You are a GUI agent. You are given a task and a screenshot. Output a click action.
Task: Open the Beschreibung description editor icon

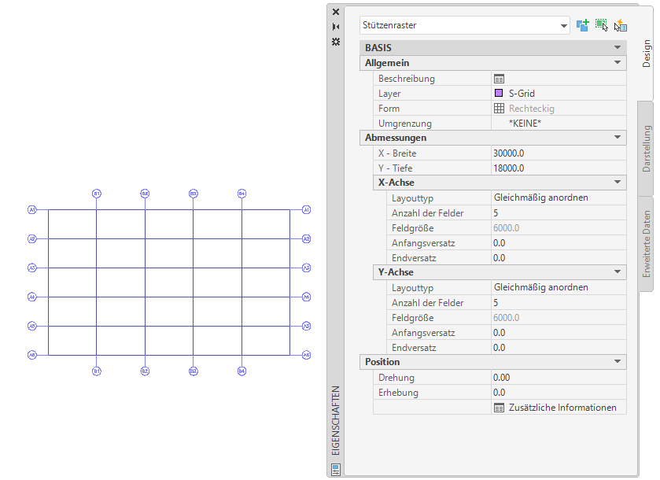coord(499,79)
